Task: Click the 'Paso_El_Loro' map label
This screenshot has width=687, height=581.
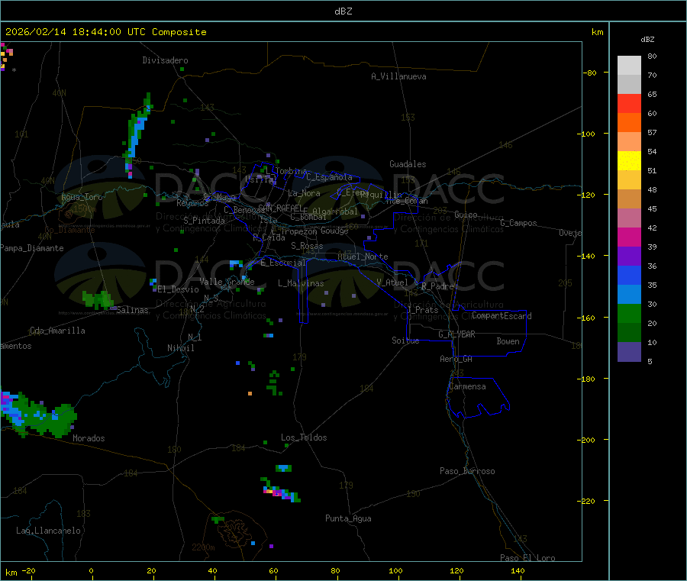Action: [x=528, y=558]
